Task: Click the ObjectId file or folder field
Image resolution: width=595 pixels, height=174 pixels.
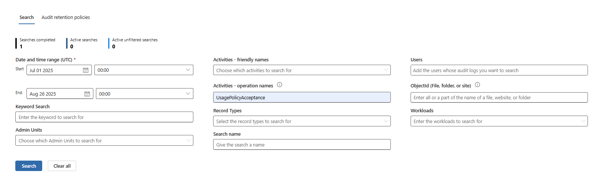Action: point(499,98)
